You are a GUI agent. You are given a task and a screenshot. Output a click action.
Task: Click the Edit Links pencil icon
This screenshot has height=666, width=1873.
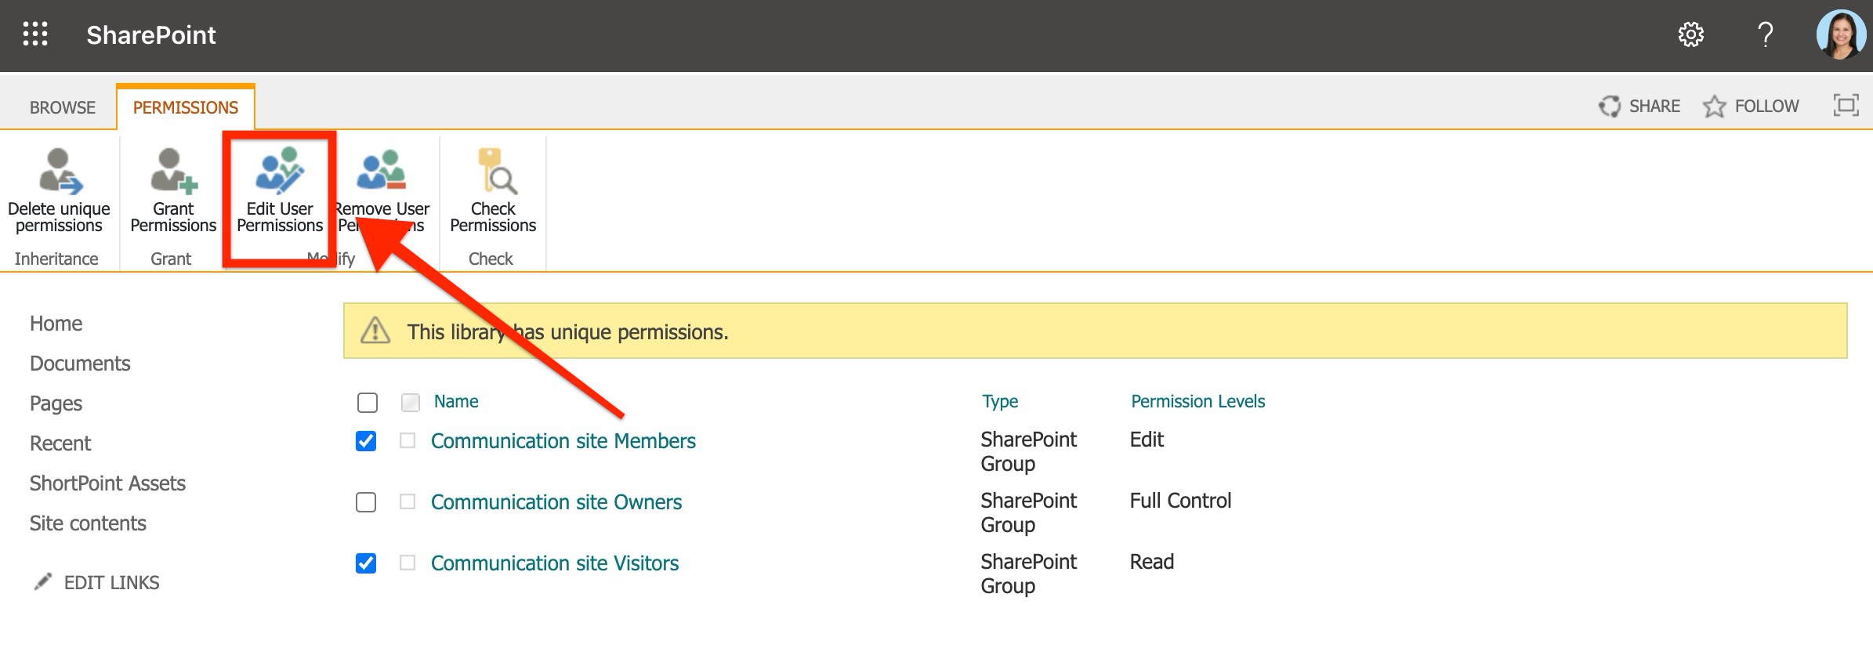[43, 581]
